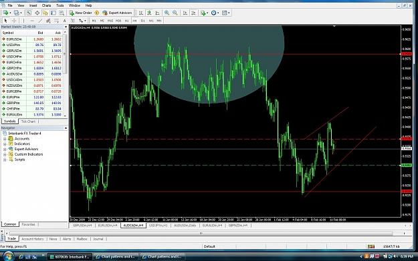The height and width of the screenshot is (261, 418).
Task: Switch to MN monthly timeframe
Action: tap(159, 21)
